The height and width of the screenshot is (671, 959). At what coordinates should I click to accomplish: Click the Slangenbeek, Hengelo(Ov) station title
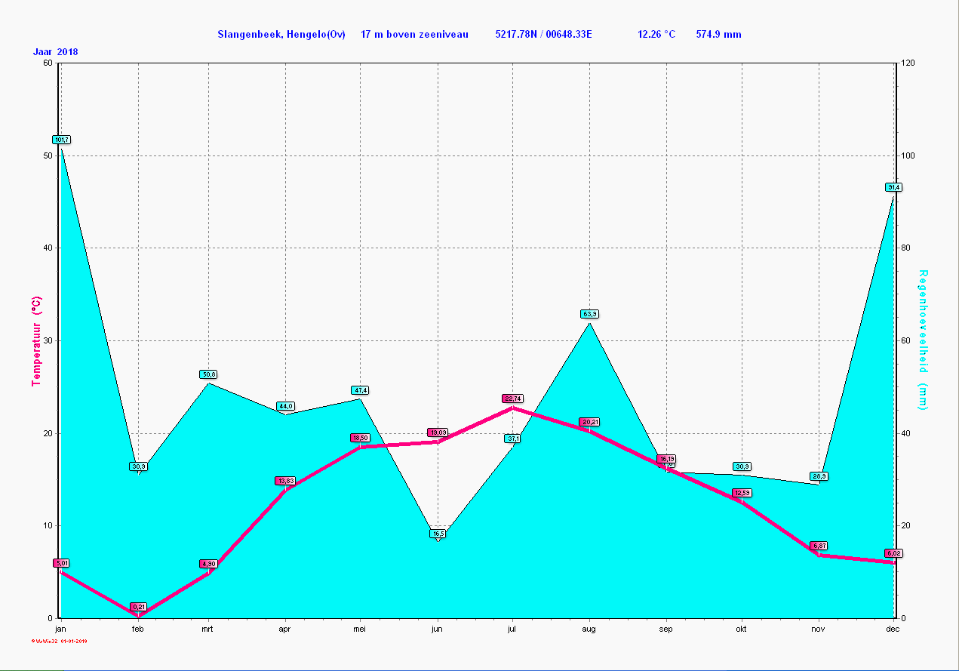coord(281,34)
